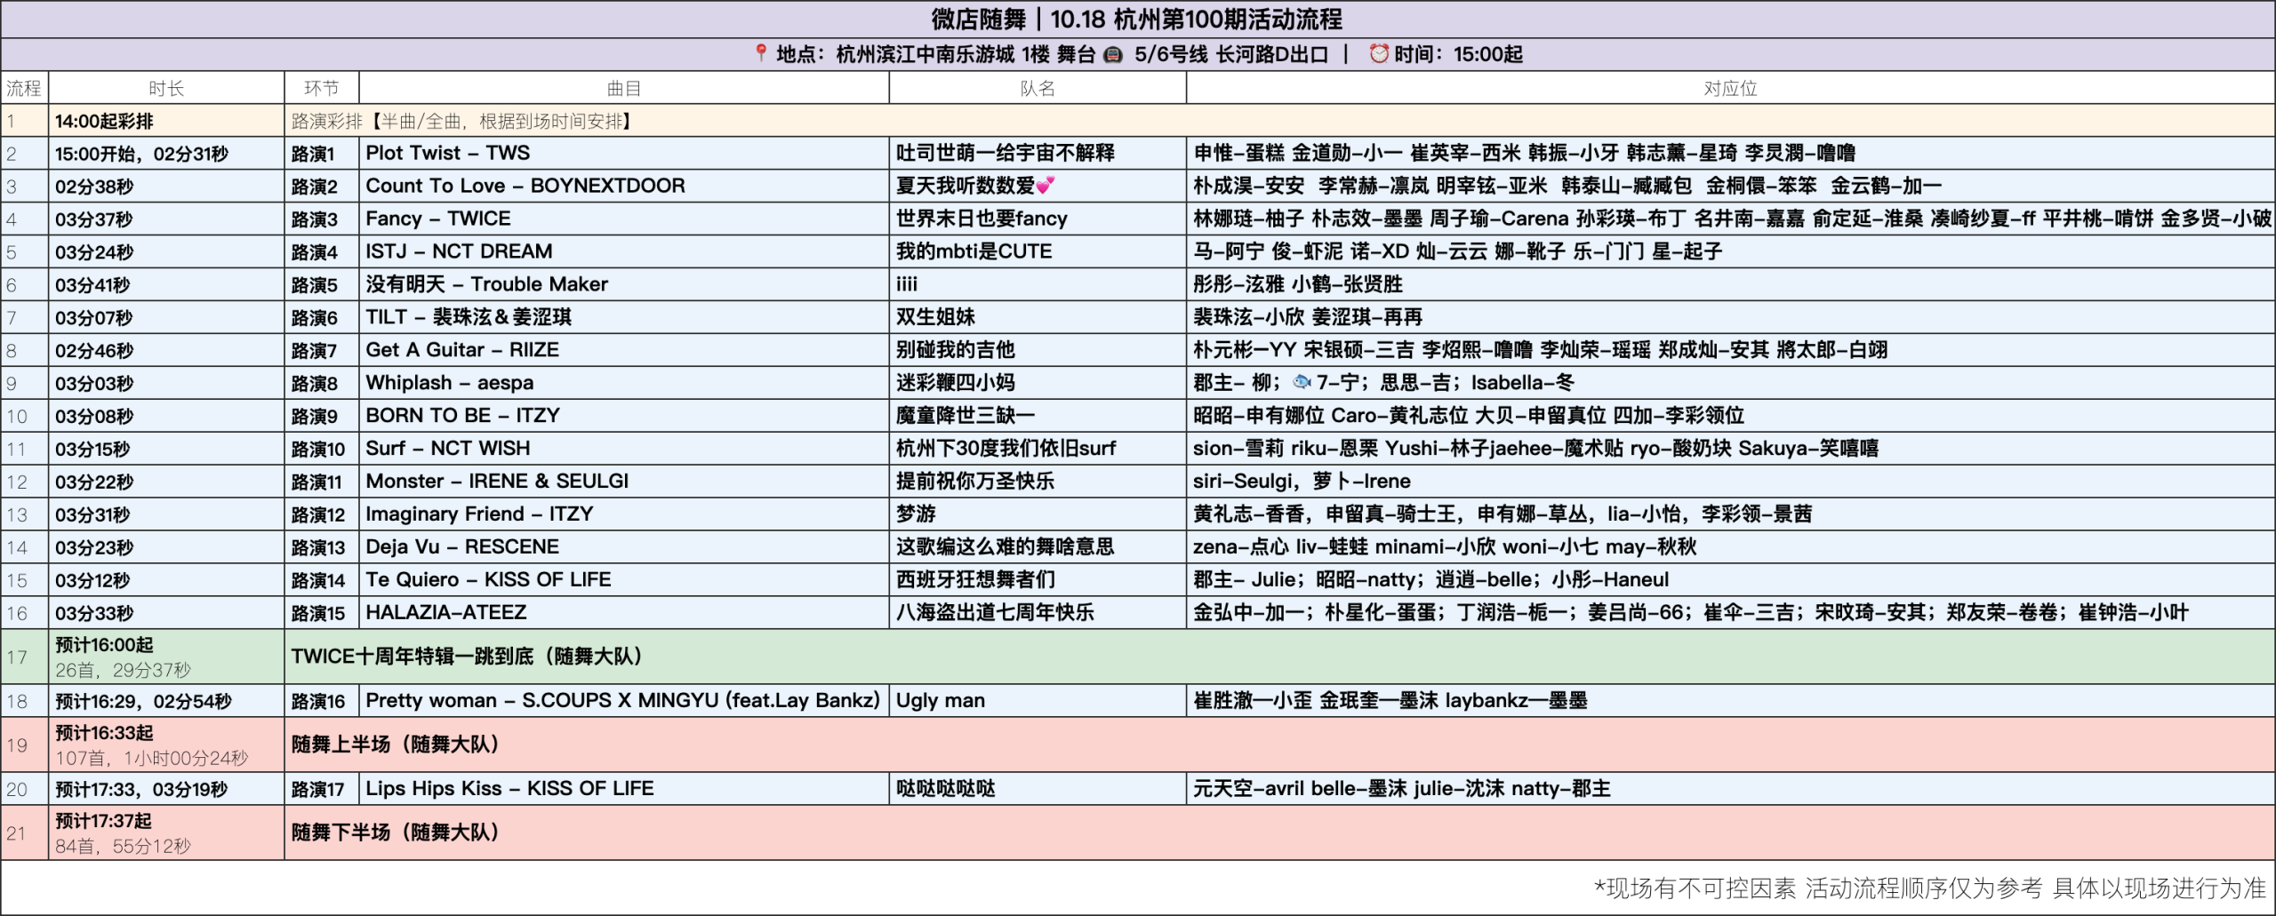The height and width of the screenshot is (916, 2276).
Task: Click the Ugly man team name cell
Action: (x=1037, y=700)
